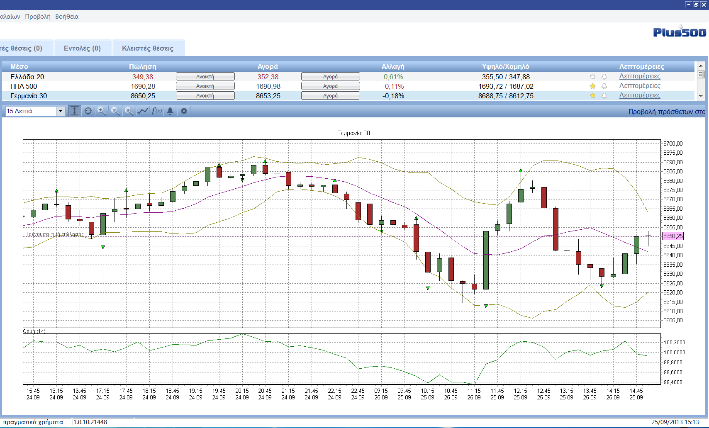
Task: Open Λεπτομέρειες link for Γερμανία 30
Action: pos(640,95)
